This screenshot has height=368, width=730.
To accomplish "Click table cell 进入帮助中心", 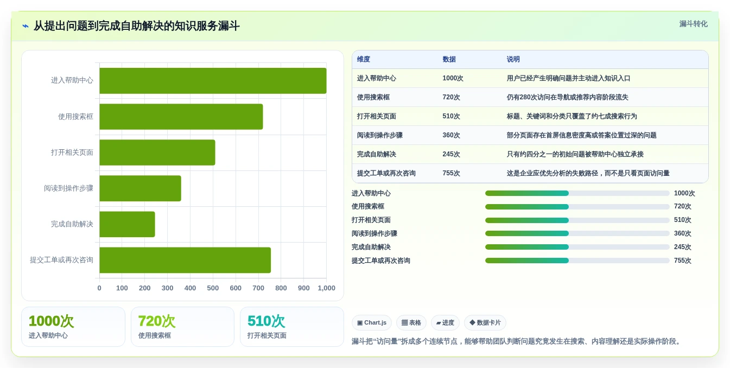I will coord(377,78).
